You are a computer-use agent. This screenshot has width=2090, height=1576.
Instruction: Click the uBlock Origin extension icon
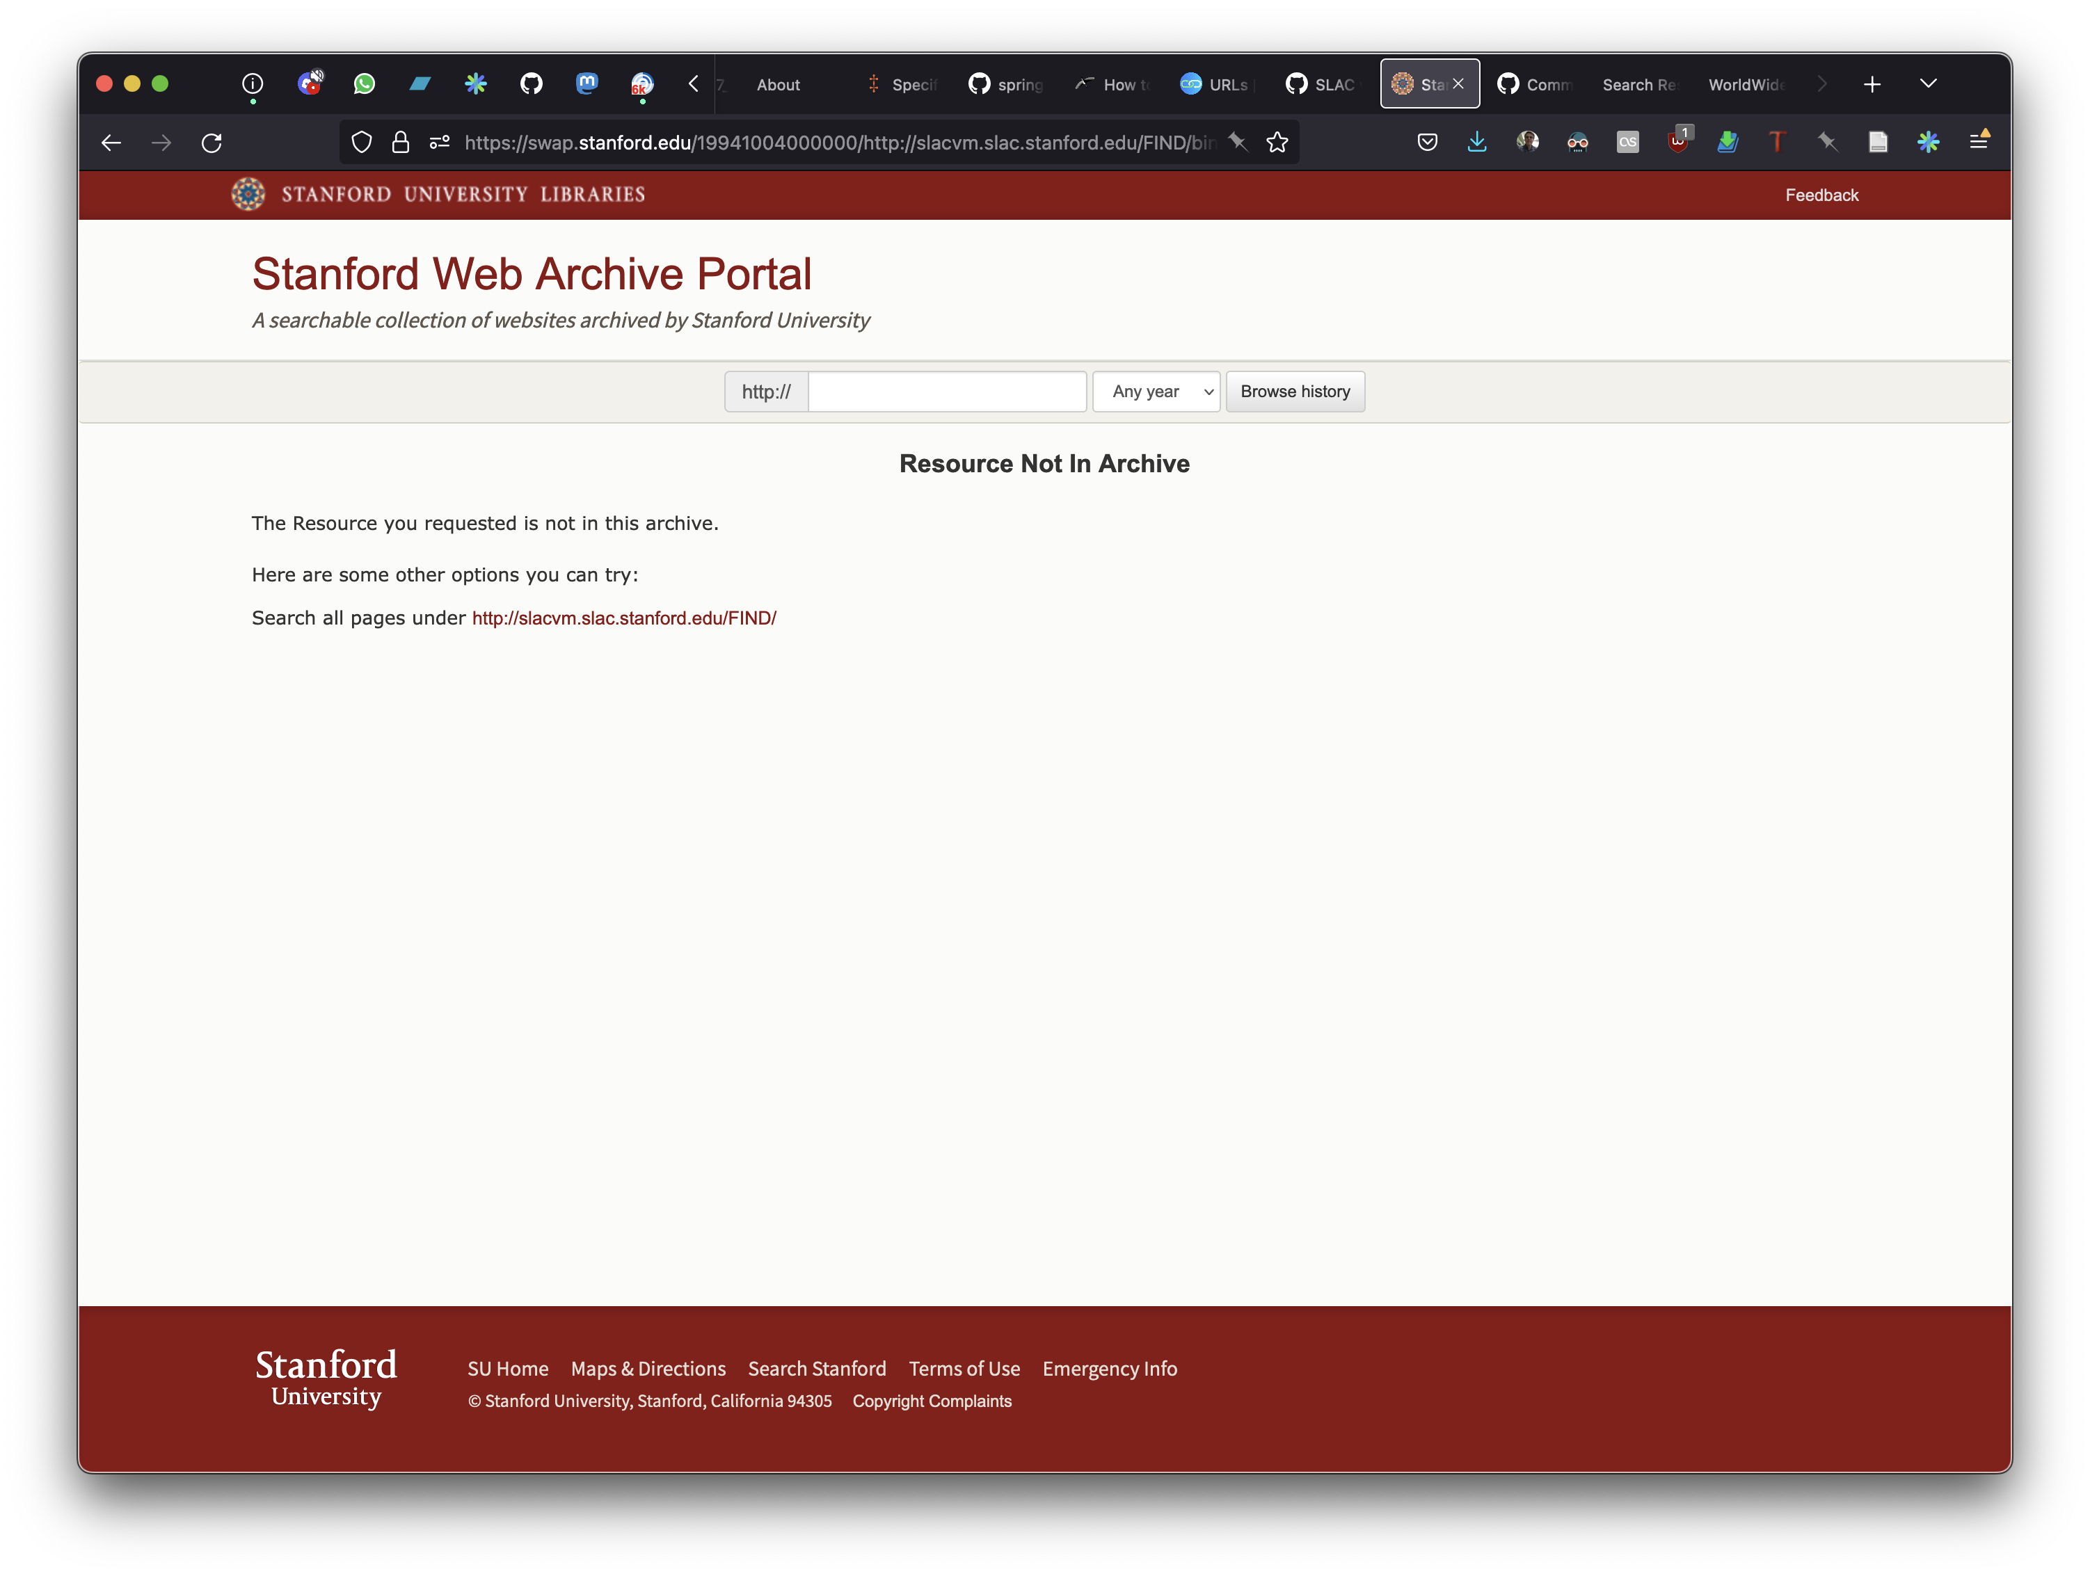click(x=1678, y=143)
